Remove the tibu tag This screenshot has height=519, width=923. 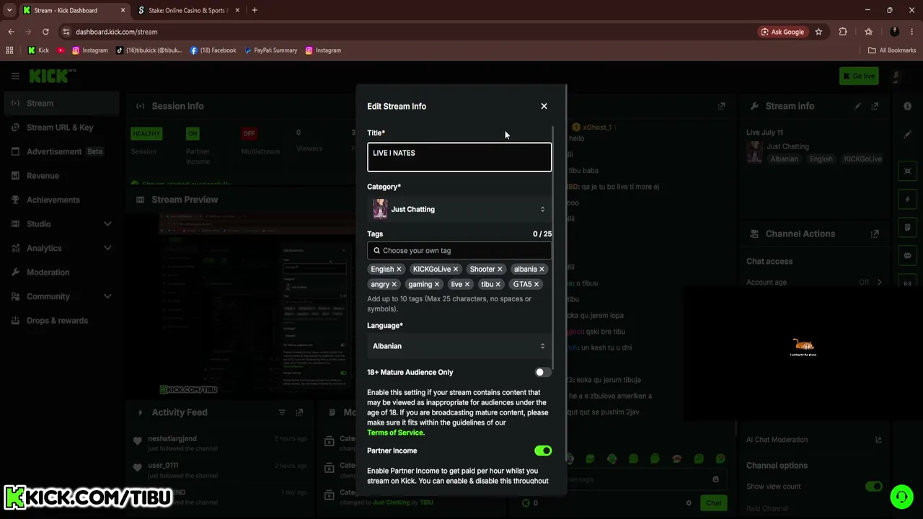[498, 284]
